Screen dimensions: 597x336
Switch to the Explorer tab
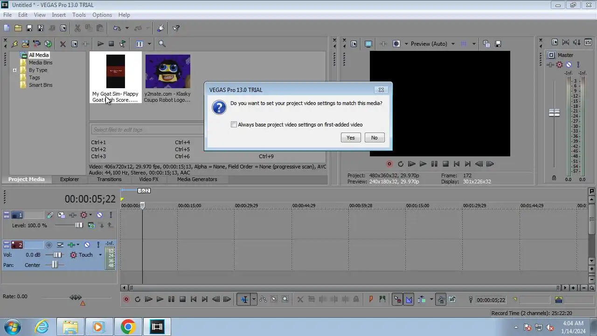[69, 179]
